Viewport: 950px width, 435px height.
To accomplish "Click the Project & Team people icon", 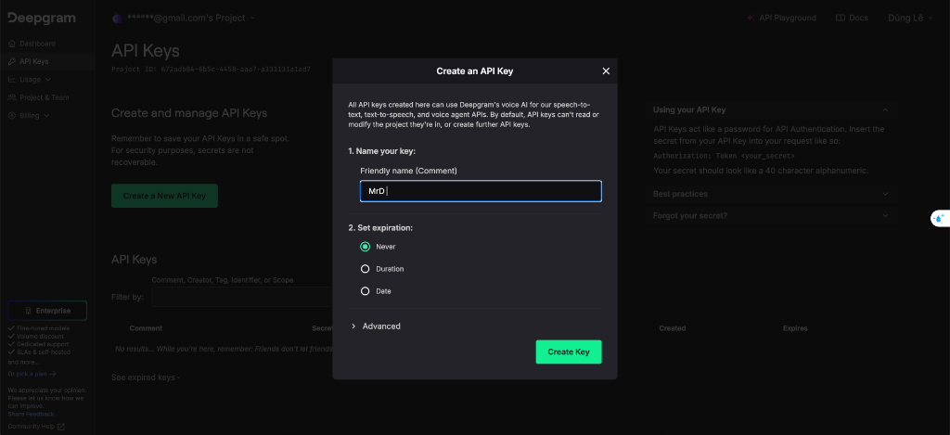I will 12,97.
